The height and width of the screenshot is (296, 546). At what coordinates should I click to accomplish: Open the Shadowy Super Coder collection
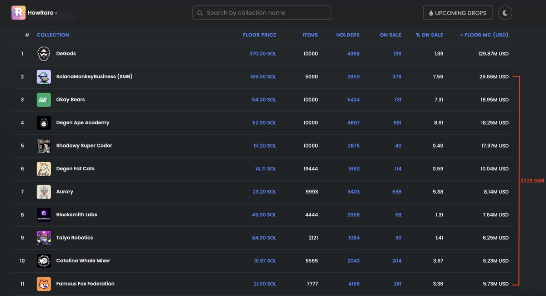click(x=84, y=146)
